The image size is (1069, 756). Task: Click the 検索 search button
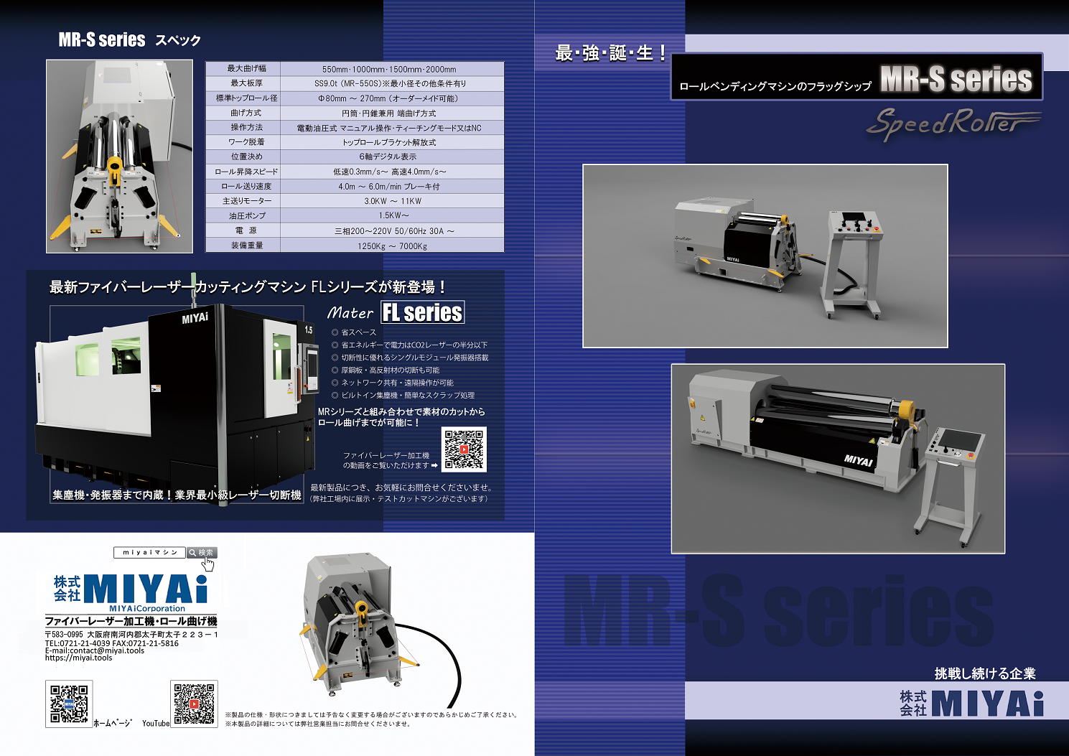point(202,552)
